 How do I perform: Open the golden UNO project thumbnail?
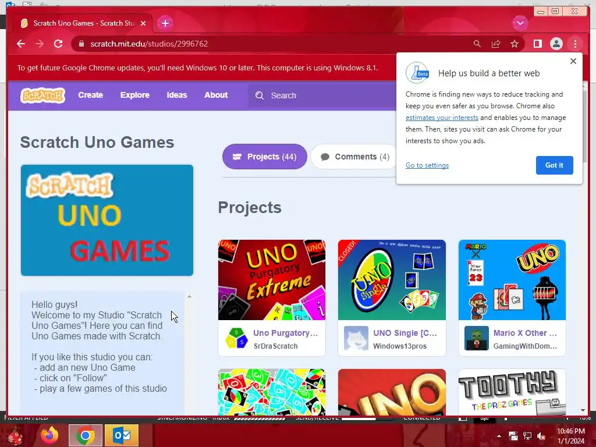coord(392,392)
